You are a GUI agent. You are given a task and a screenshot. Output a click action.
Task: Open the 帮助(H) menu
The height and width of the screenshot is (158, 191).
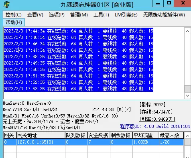[x=14, y=22]
